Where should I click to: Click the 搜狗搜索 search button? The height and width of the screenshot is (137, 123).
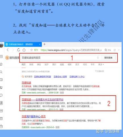point(108,58)
